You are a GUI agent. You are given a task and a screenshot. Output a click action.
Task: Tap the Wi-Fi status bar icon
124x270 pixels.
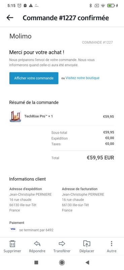pyautogui.click(x=103, y=5)
